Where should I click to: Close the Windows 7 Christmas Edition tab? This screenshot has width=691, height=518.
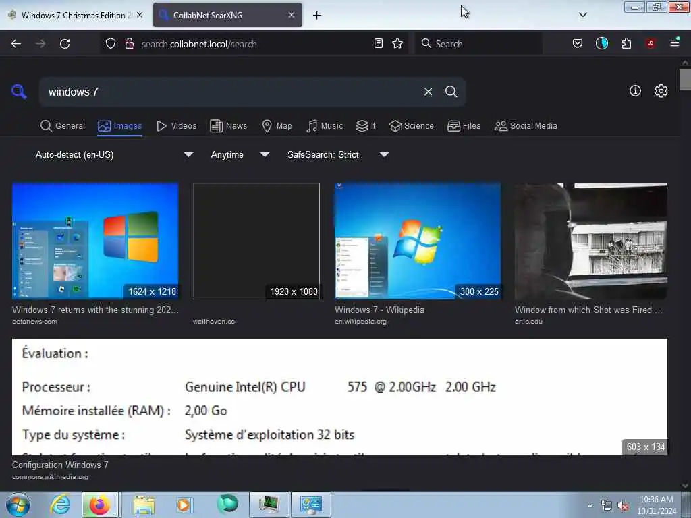coord(140,15)
